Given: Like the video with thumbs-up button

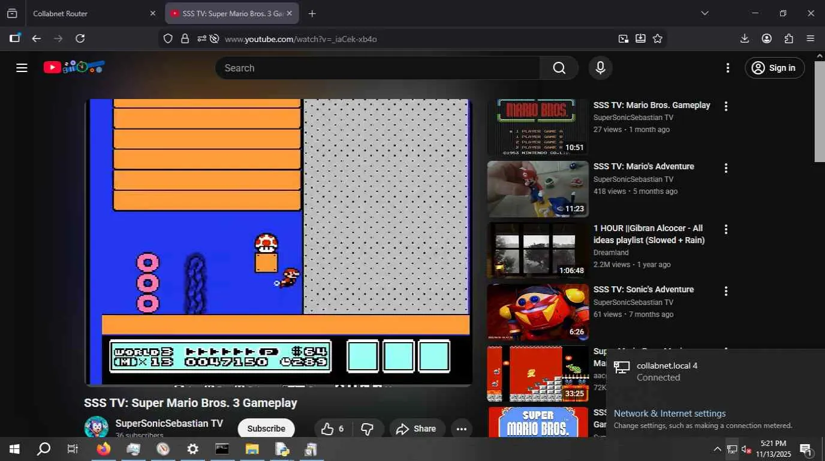Looking at the screenshot, I should pyautogui.click(x=333, y=429).
